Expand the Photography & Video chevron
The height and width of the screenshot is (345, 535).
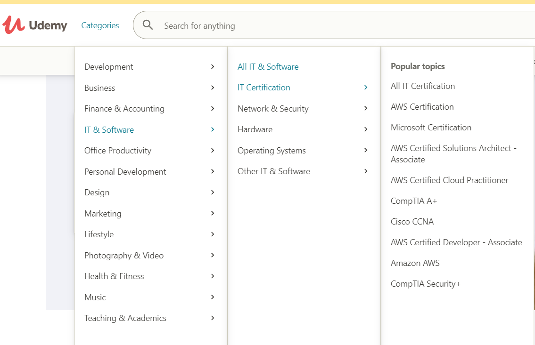click(213, 255)
